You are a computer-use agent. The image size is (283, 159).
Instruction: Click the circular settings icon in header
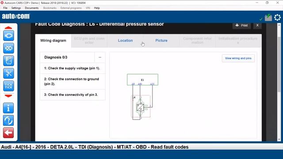point(277,18)
